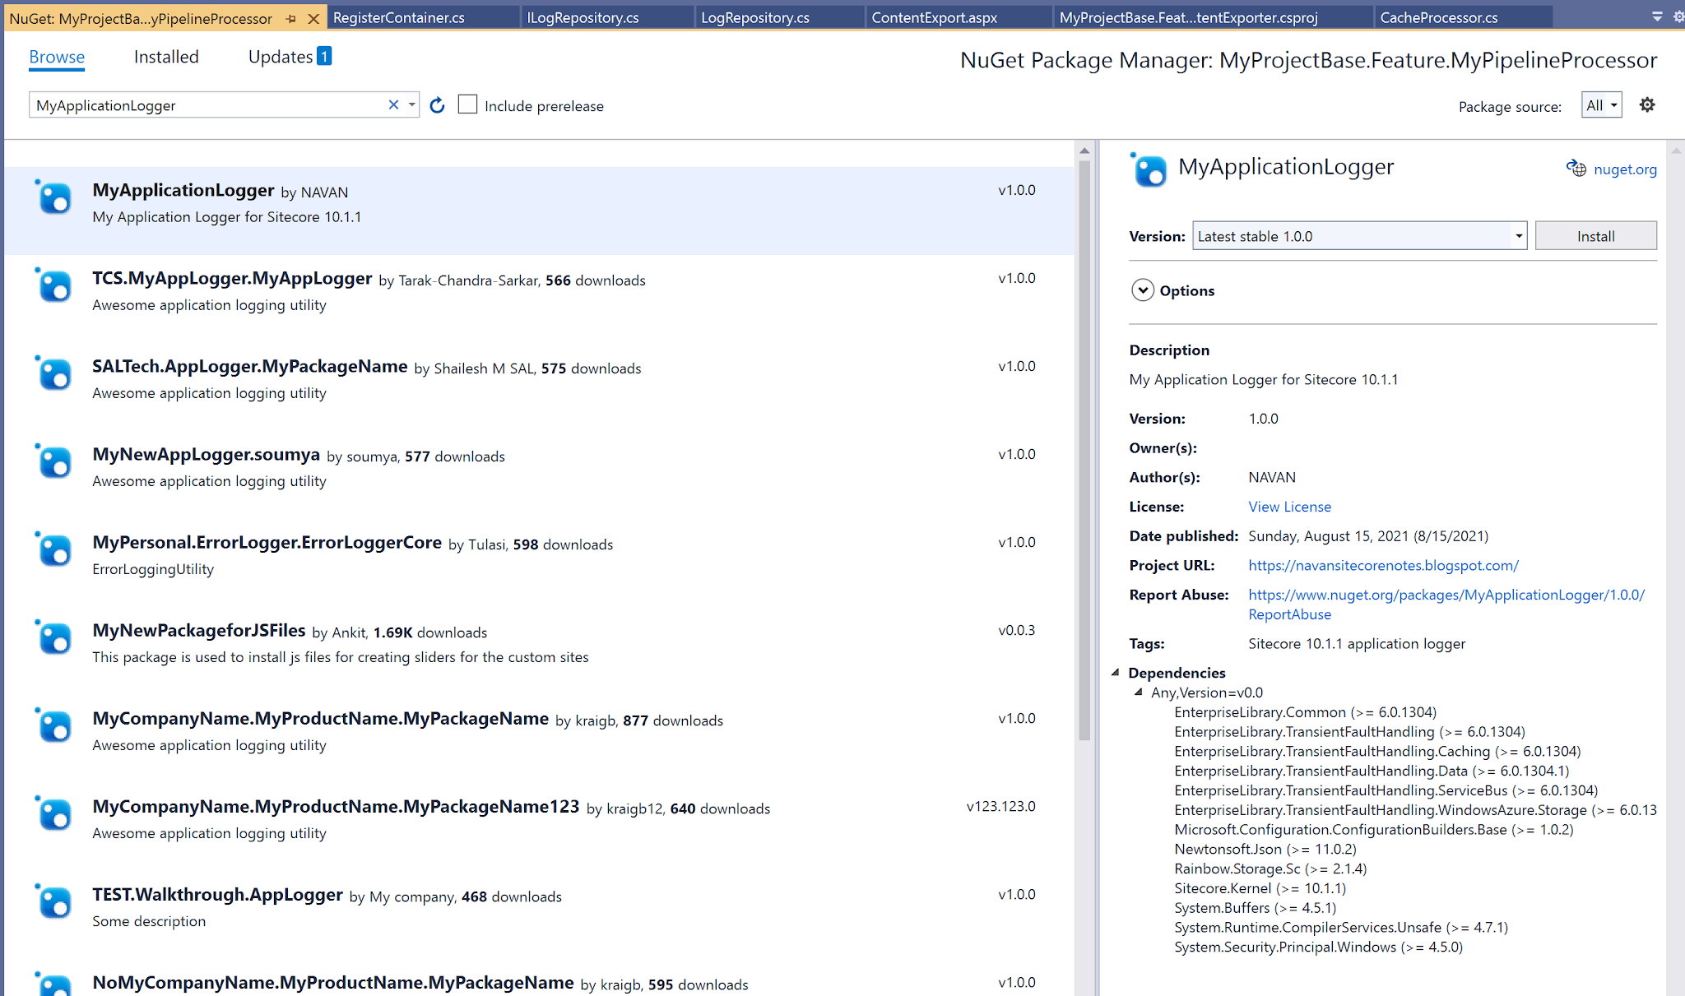Click the nuget.org globe icon

pos(1576,168)
